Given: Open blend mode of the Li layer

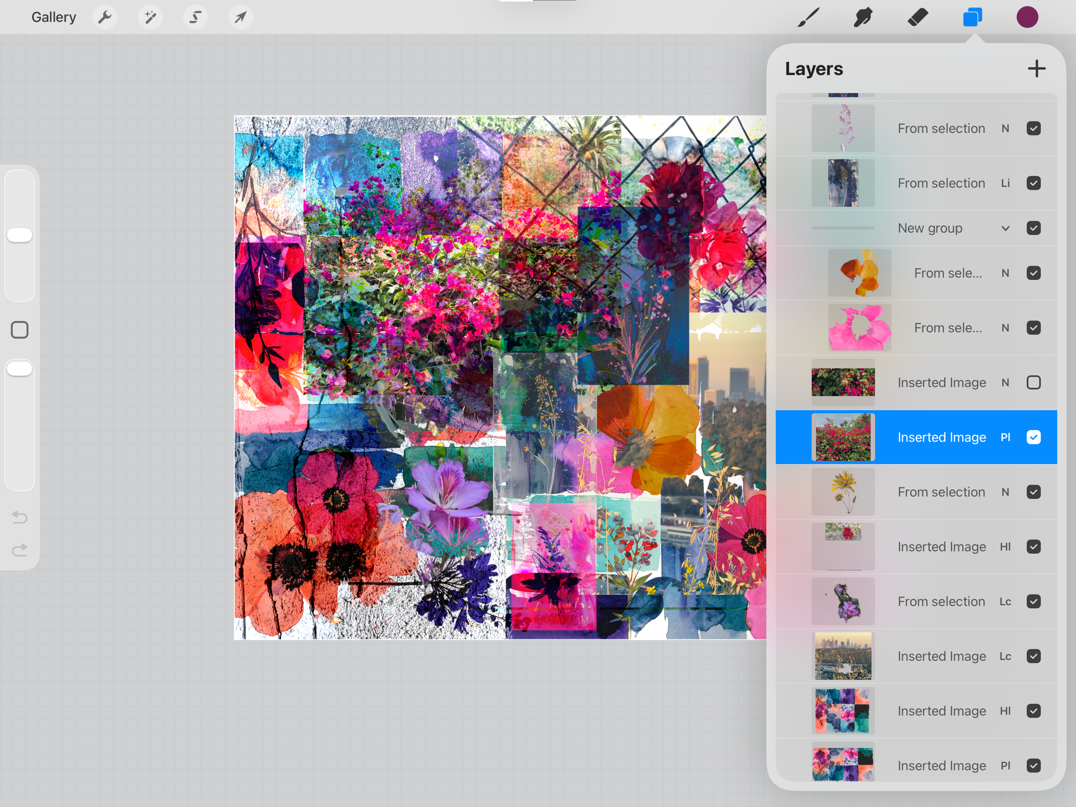Looking at the screenshot, I should [x=1005, y=183].
